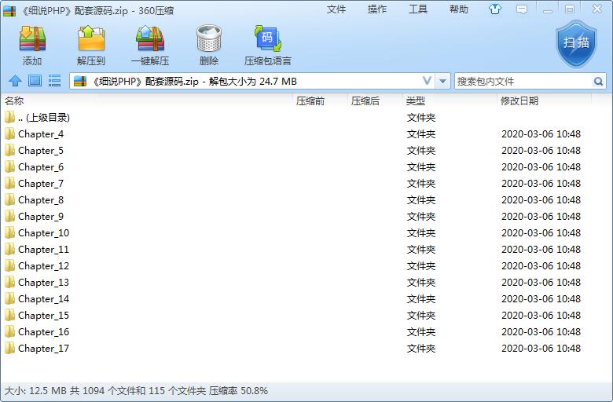Sort by 名称 column header
The height and width of the screenshot is (402, 613).
pyautogui.click(x=147, y=100)
